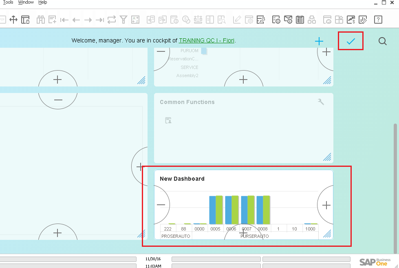
Task: Confirm cockpit layout with the checkmark button
Action: (x=350, y=41)
